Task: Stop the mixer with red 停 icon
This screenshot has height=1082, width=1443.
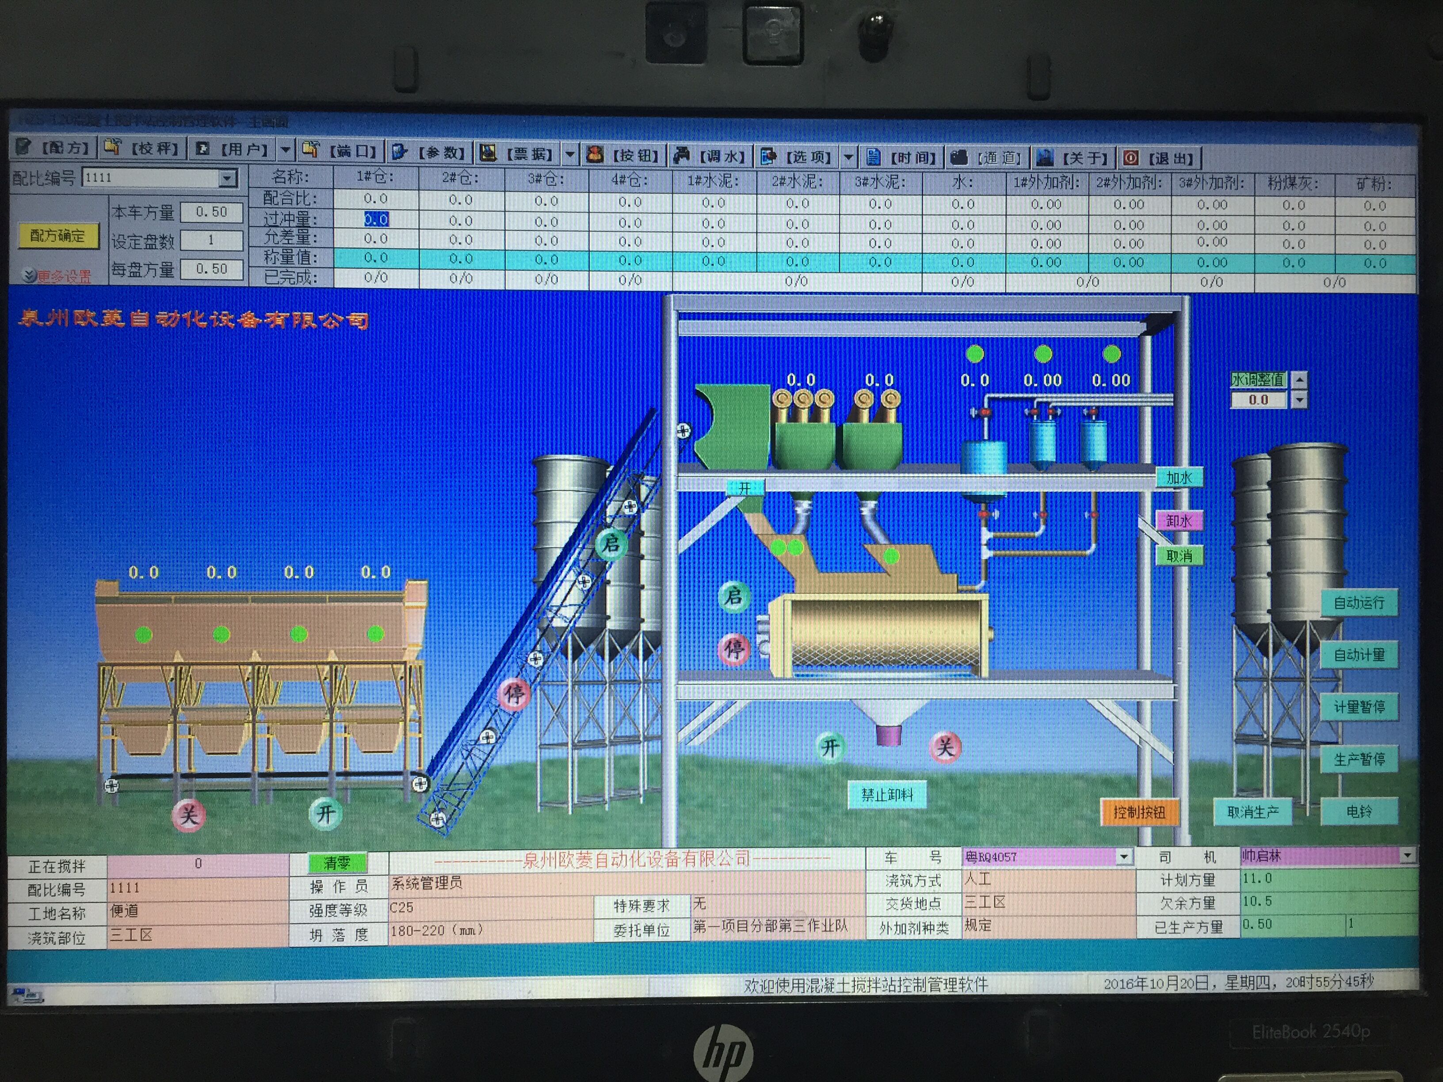Action: (x=734, y=649)
